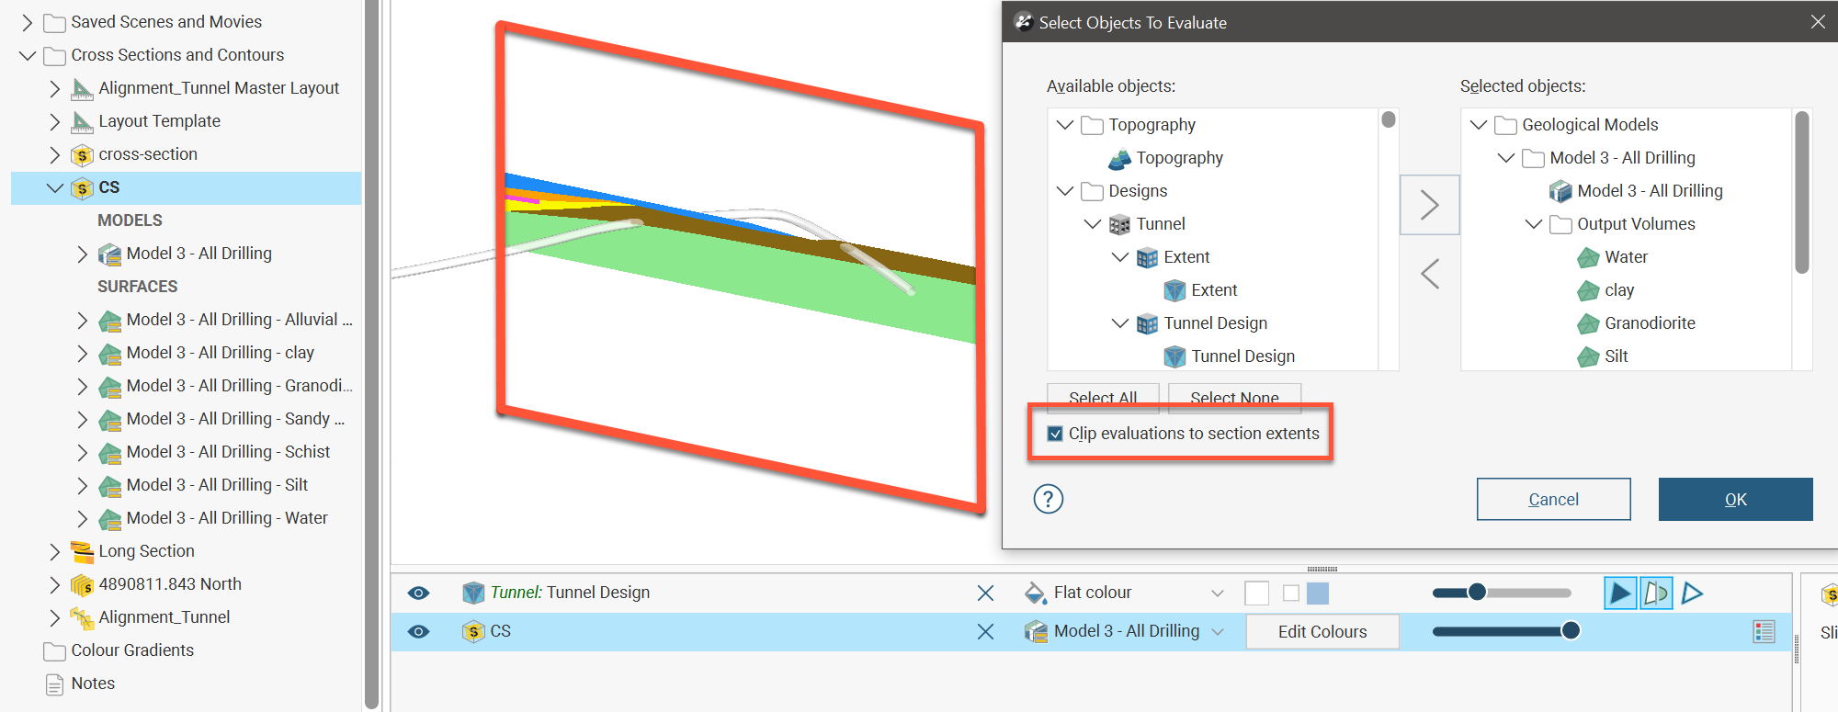This screenshot has height=712, width=1838.
Task: Collapse the CS cross section tree node
Action: 54,188
